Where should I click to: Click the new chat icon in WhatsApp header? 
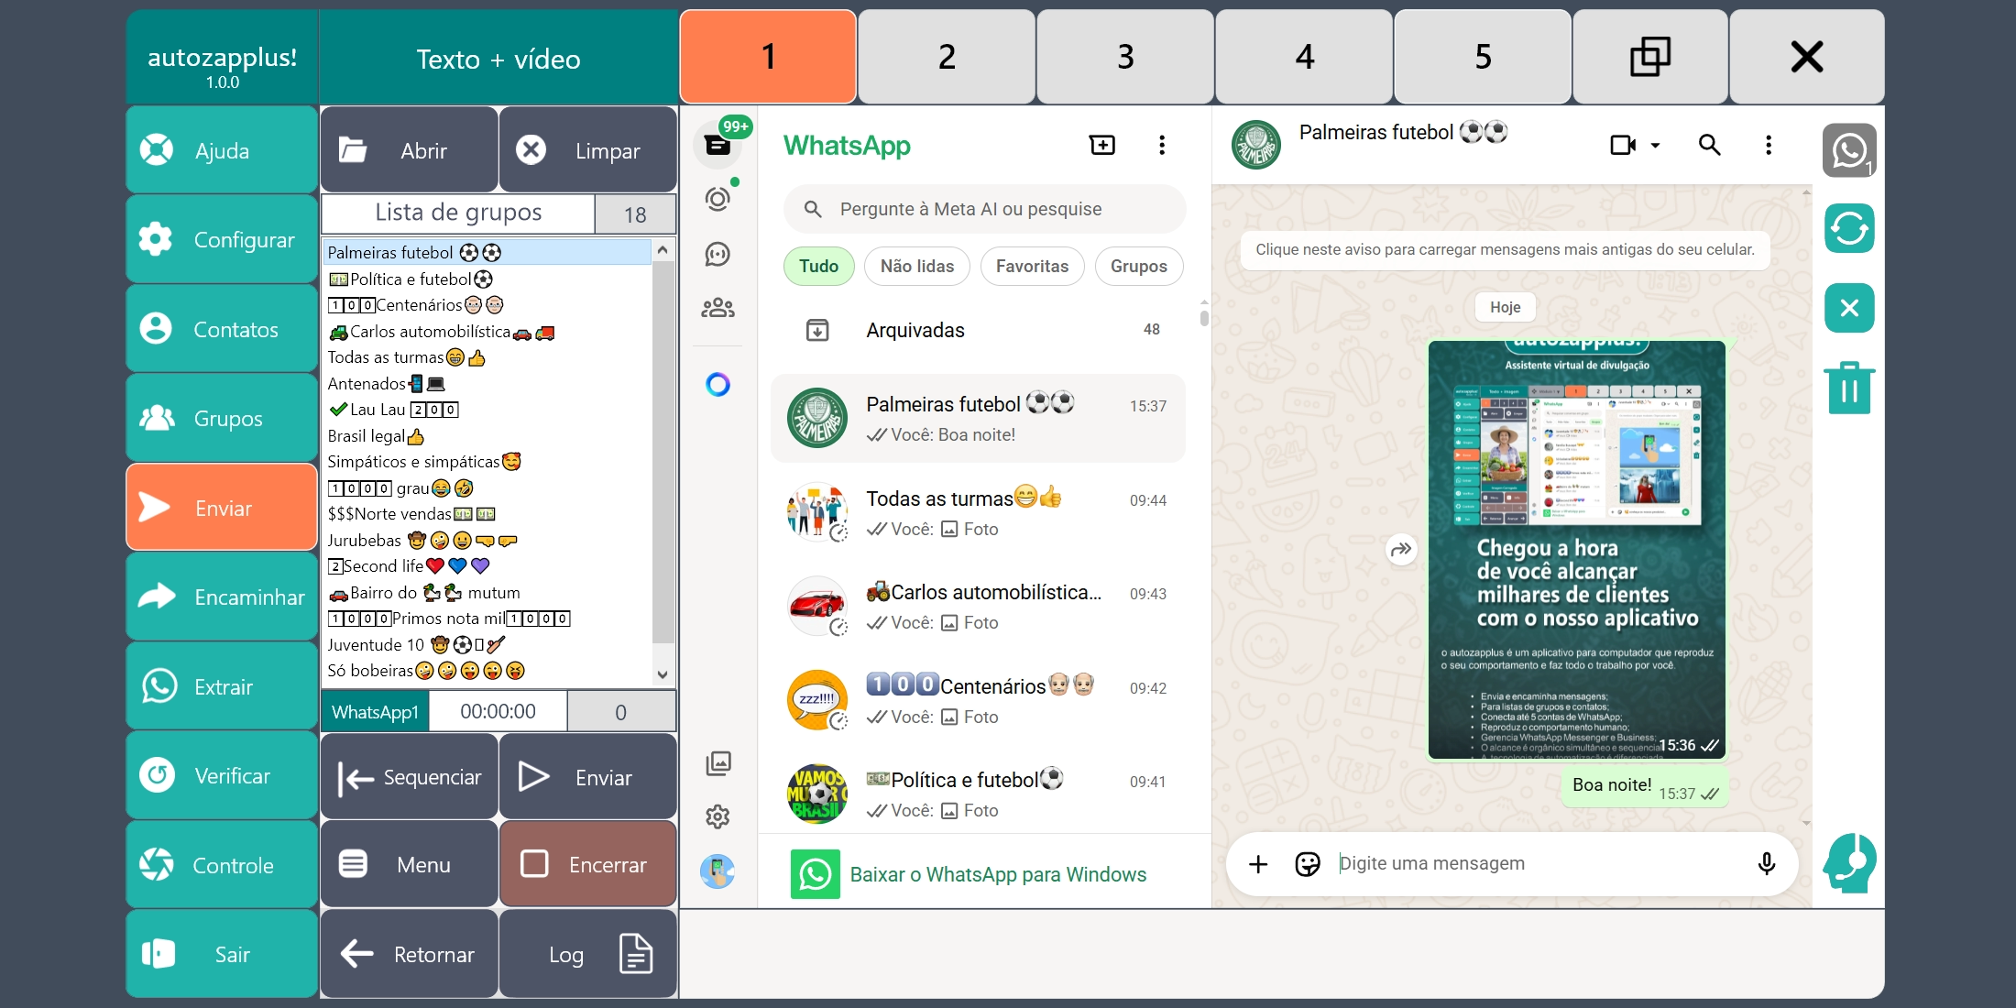[1101, 145]
